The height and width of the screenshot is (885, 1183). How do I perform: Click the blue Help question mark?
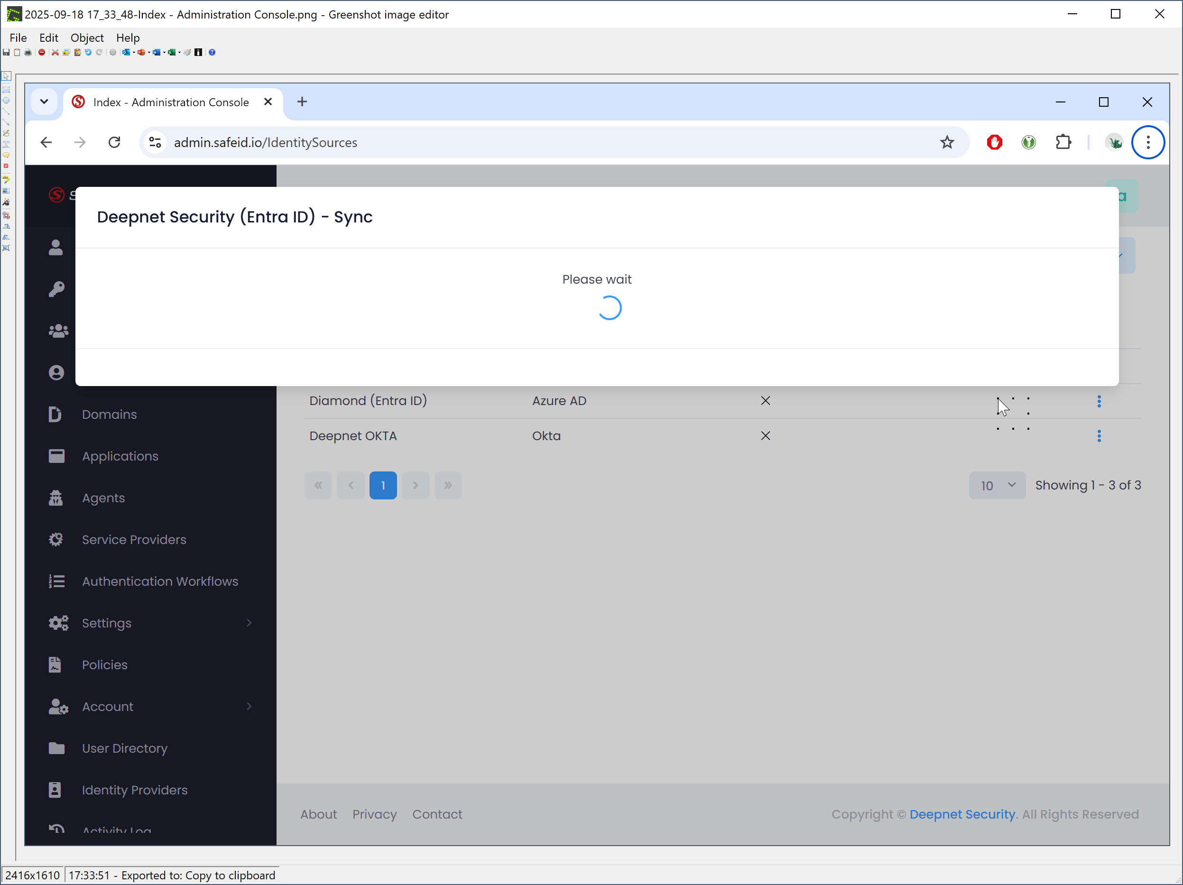(x=212, y=52)
